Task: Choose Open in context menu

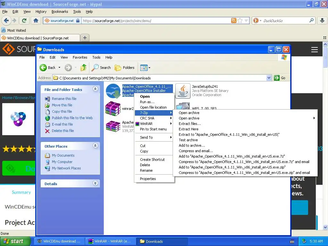Action: (154, 96)
